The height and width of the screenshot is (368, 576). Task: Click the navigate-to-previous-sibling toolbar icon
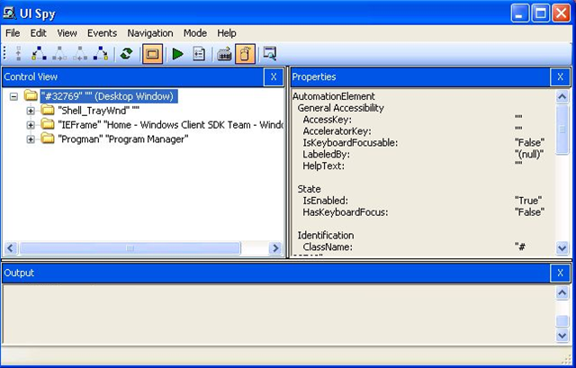pyautogui.click(x=80, y=54)
